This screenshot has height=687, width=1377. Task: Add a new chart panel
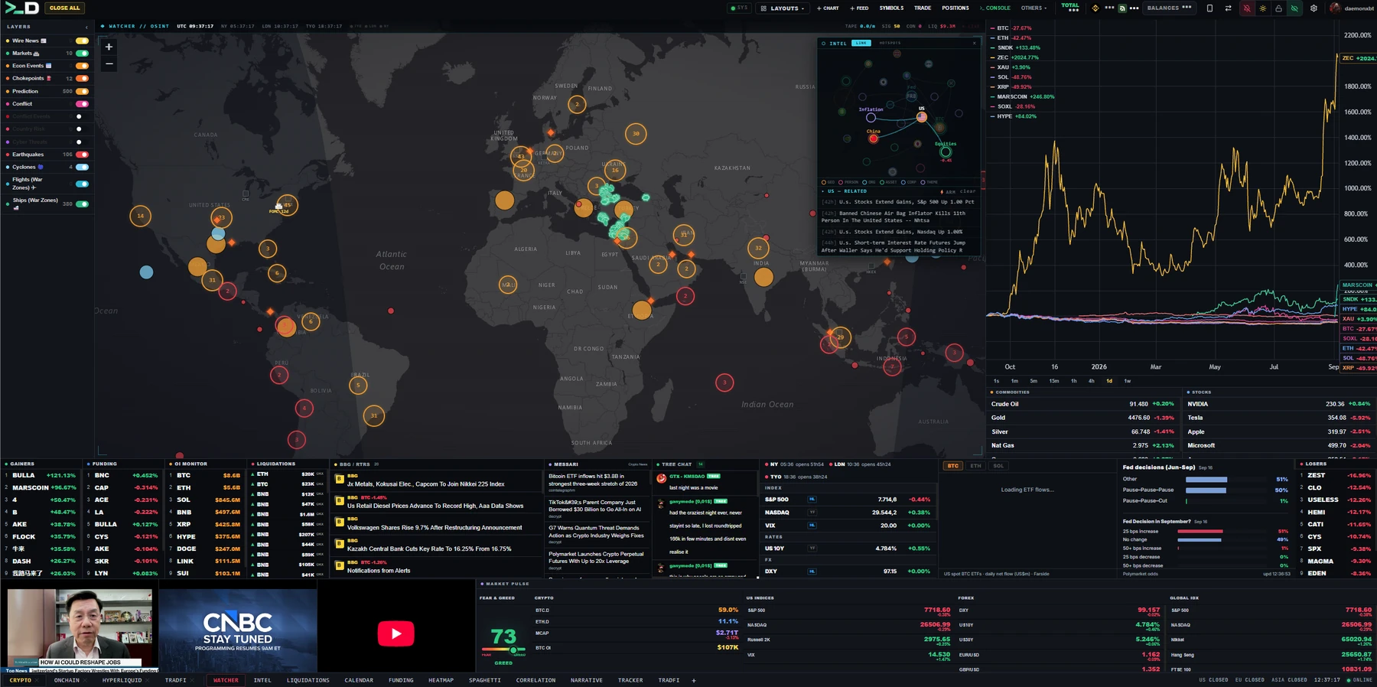(828, 8)
